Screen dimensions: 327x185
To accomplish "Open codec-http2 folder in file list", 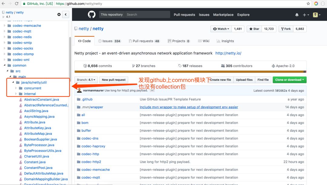I will point(91,162).
